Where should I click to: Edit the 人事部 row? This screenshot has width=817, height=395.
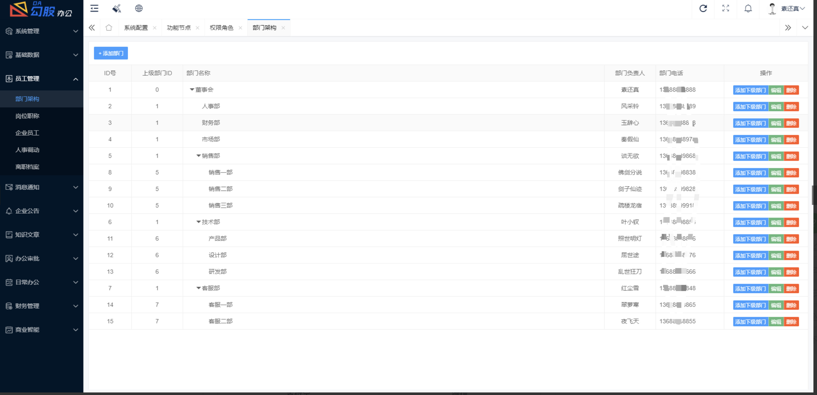click(x=776, y=107)
